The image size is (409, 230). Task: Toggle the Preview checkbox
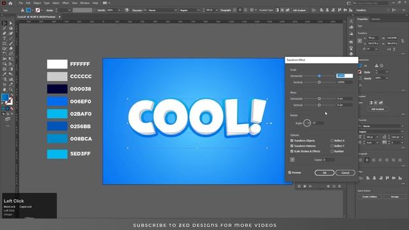click(289, 172)
